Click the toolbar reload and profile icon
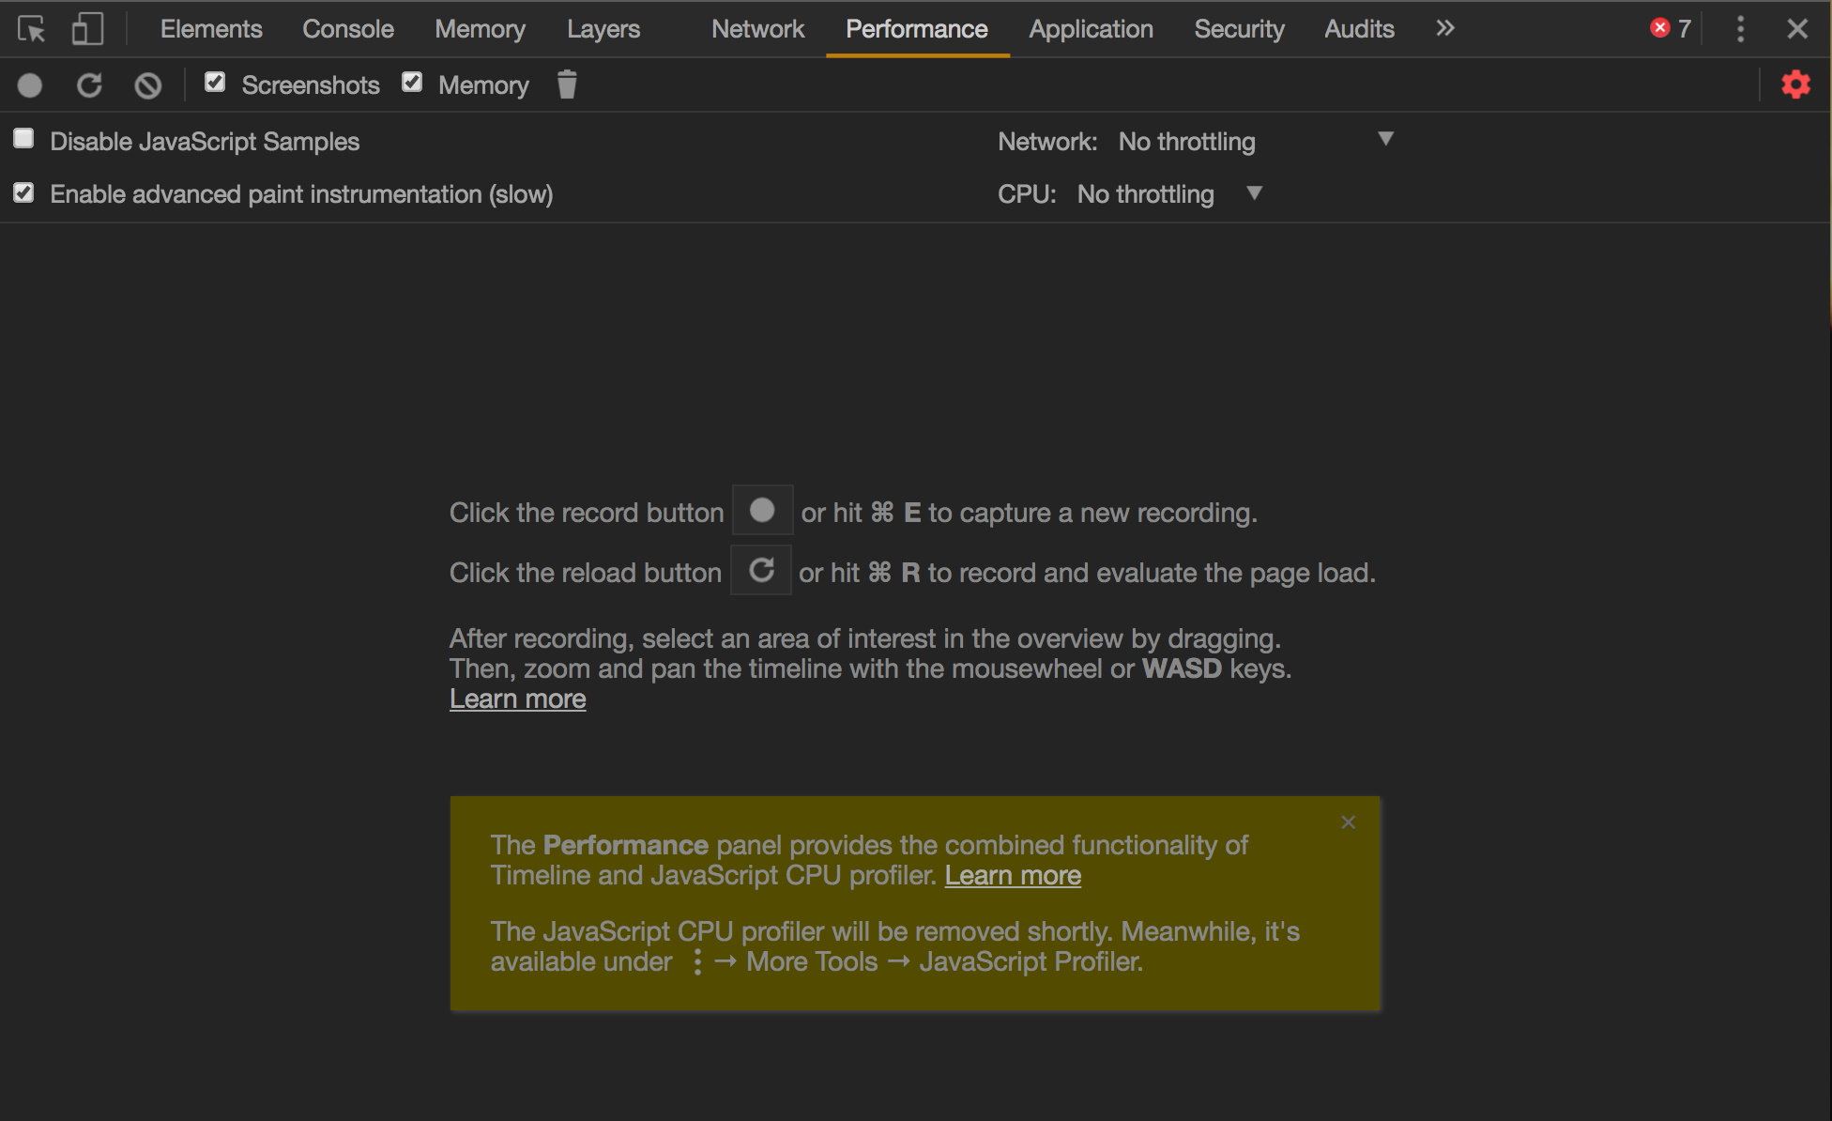1832x1121 pixels. click(89, 85)
